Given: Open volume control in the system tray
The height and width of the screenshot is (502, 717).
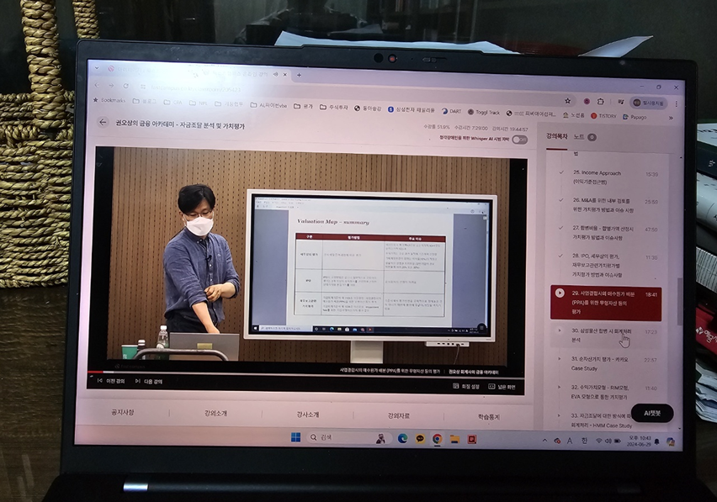Looking at the screenshot, I should [608, 441].
